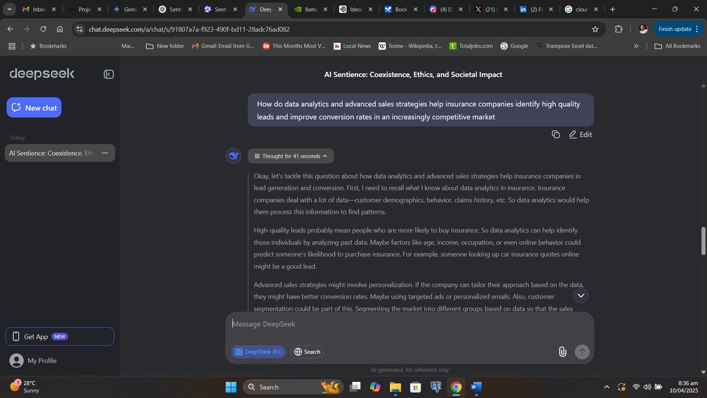Screen dimensions: 707x398
Task: Open the Windows Start menu
Action: pyautogui.click(x=231, y=387)
